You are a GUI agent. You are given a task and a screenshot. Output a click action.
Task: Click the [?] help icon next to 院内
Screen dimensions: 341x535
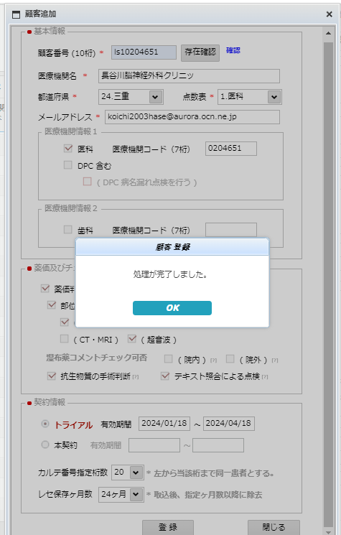click(x=213, y=360)
